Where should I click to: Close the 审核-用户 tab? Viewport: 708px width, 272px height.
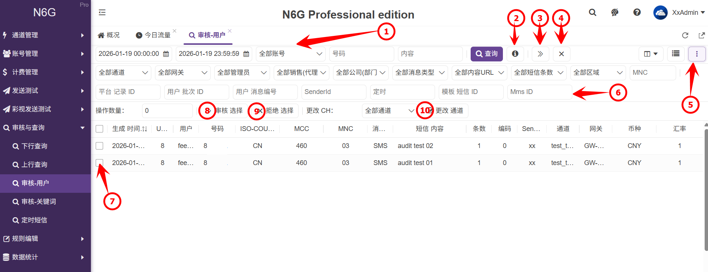click(230, 31)
